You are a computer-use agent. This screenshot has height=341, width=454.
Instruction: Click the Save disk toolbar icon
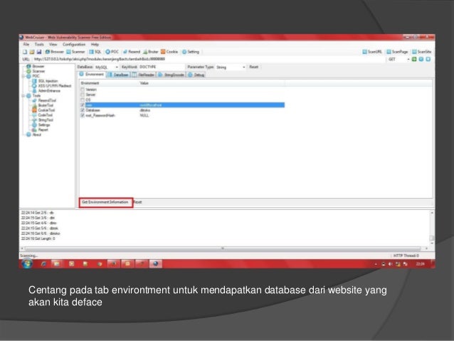[39, 52]
